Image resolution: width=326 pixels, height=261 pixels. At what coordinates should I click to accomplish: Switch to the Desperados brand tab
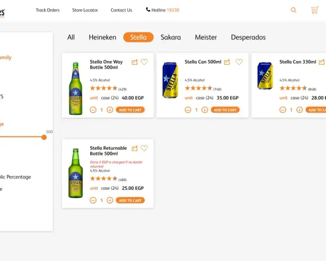[x=248, y=38]
